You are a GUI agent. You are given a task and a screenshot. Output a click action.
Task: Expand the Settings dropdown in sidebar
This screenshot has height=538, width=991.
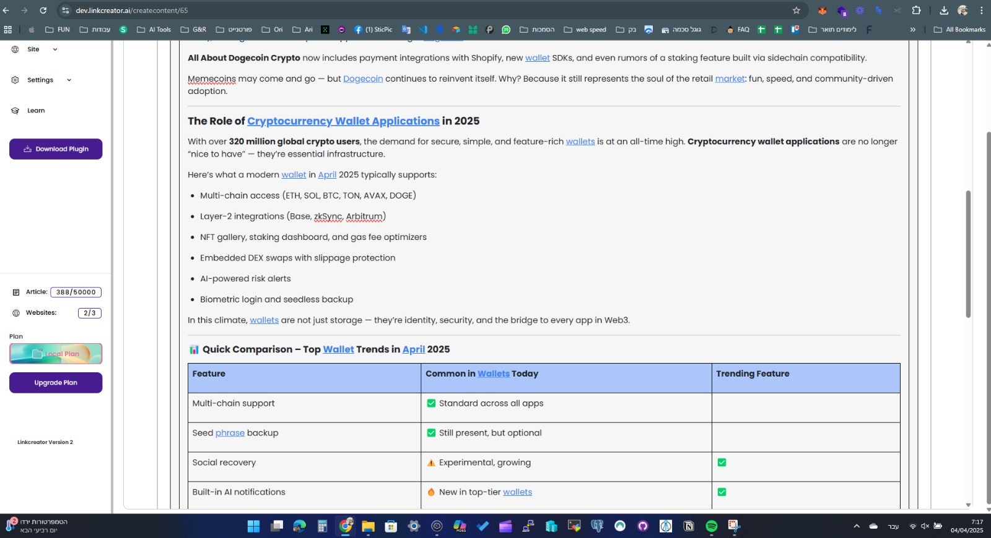(x=69, y=80)
